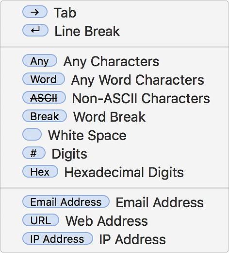This screenshot has height=253, width=229.
Task: Select the empty White Space token badge
Action: coord(32,134)
